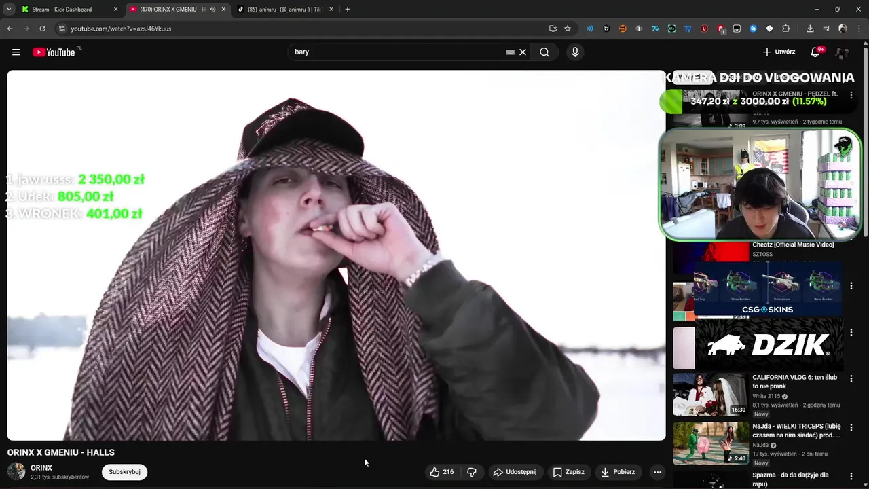Go to the YouTube home logo
Image resolution: width=869 pixels, height=489 pixels.
tap(54, 52)
